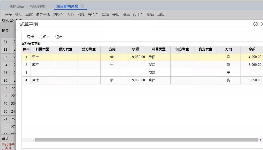Click 保存 in the main toolbar
Image resolution: width=263 pixels, height=150 pixels.
[8, 14]
